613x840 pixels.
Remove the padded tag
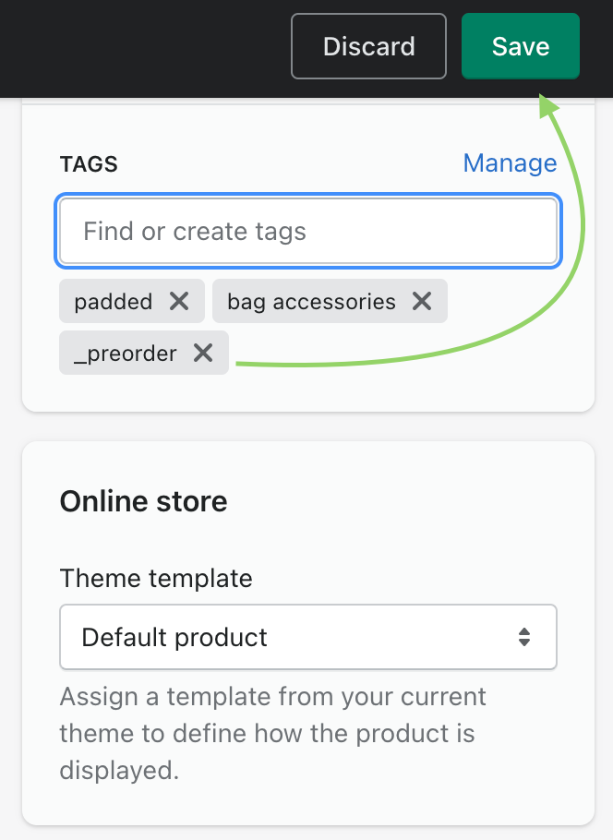click(x=179, y=301)
